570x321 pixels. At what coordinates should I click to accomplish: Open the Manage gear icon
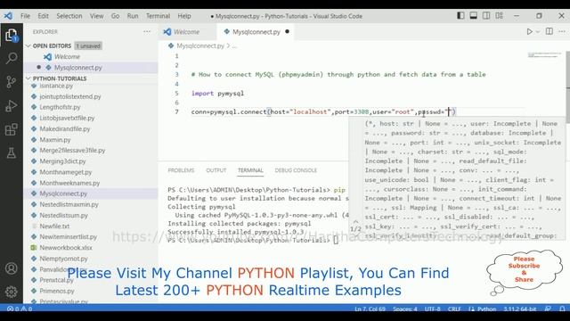[x=12, y=292]
